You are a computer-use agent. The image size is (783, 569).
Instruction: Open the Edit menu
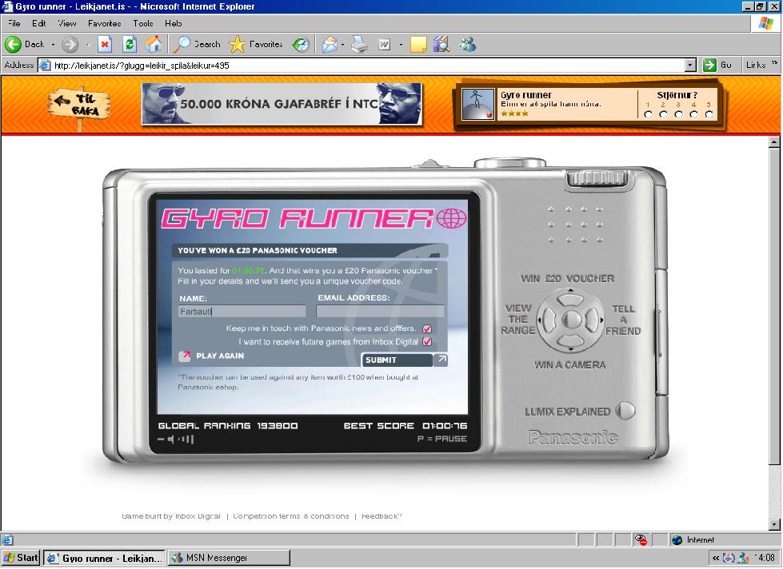point(39,23)
